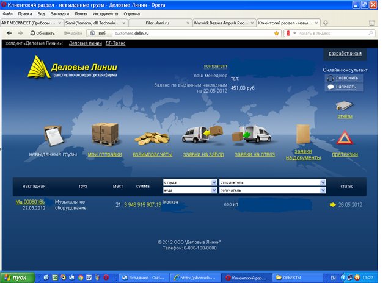
Task: Click the bookmark star in address bar
Action: (276, 34)
